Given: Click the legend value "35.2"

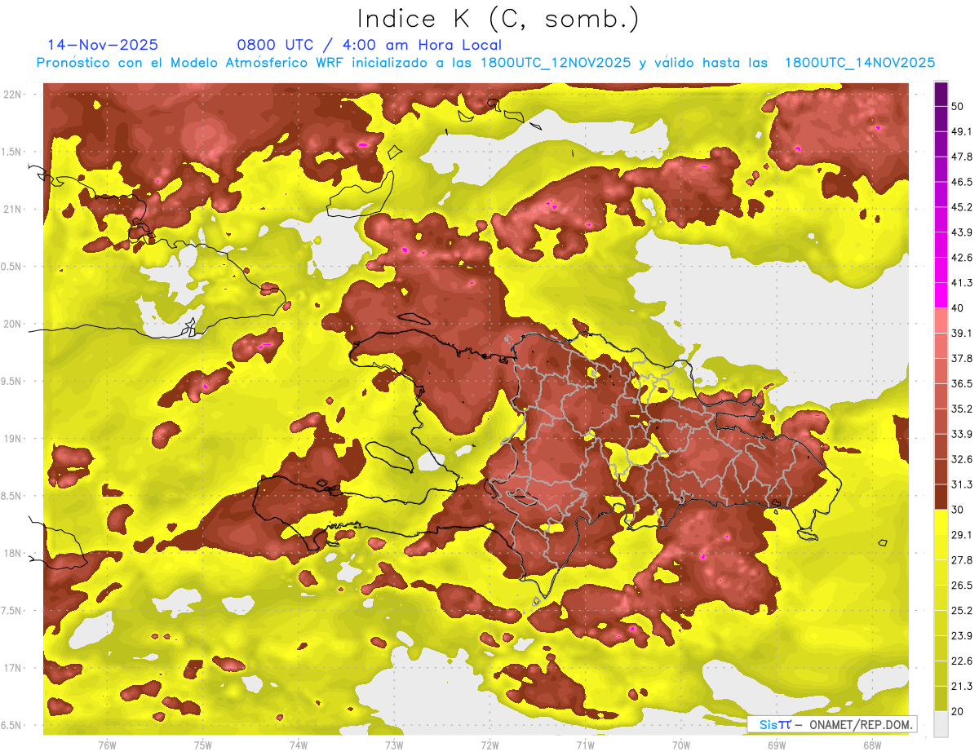Looking at the screenshot, I should tap(961, 409).
